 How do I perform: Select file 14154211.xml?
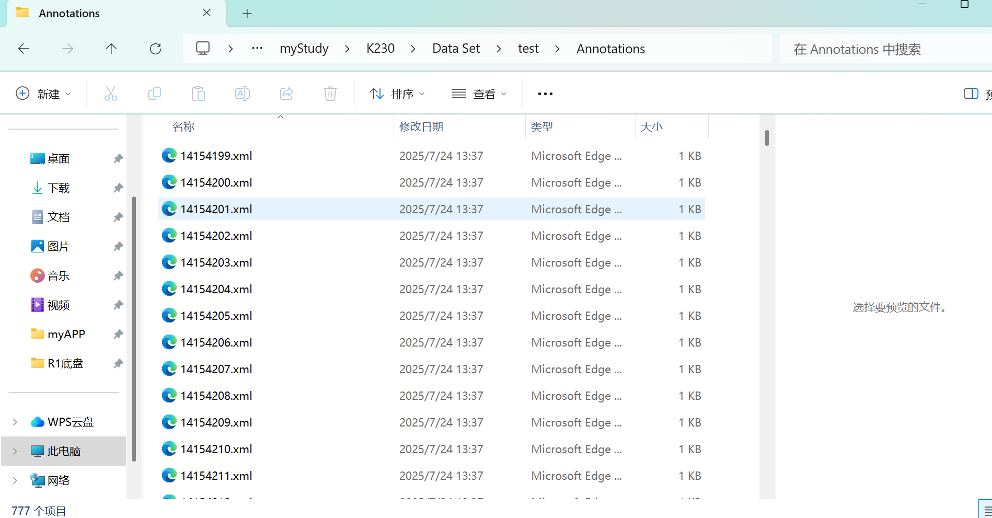point(431,476)
